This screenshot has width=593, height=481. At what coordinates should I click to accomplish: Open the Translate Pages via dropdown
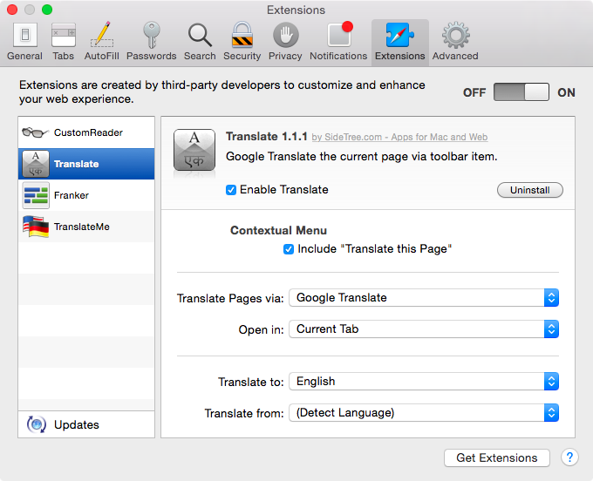pyautogui.click(x=424, y=298)
